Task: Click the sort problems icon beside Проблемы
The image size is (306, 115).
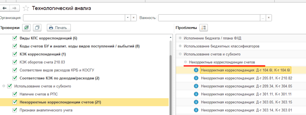Action: coord(203,28)
